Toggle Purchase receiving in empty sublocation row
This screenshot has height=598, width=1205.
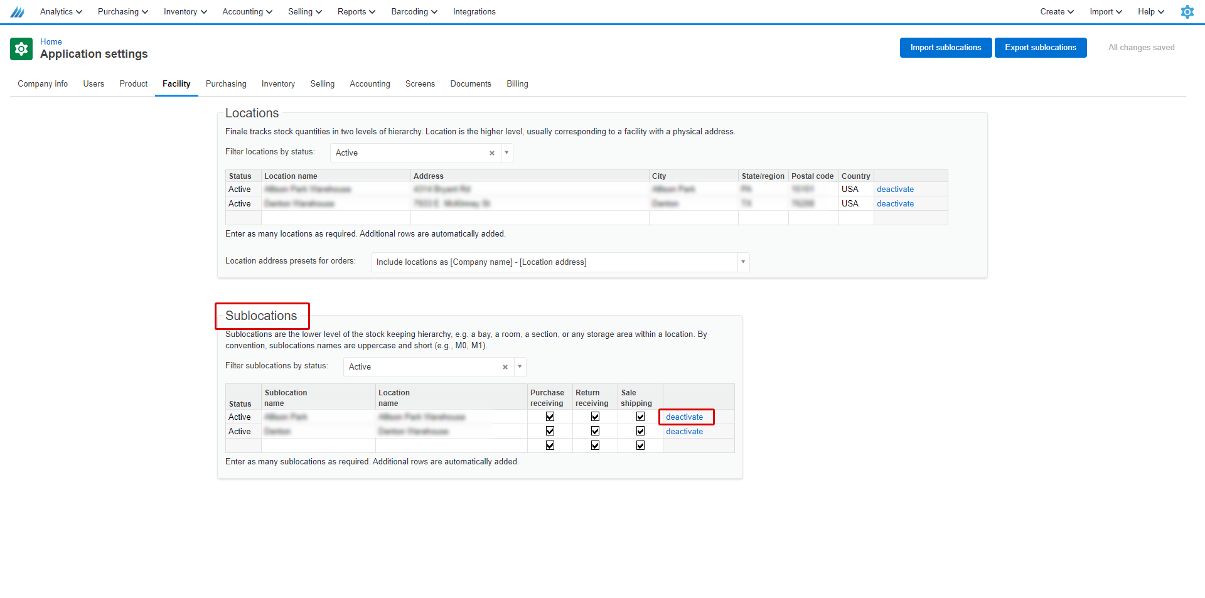[550, 446]
